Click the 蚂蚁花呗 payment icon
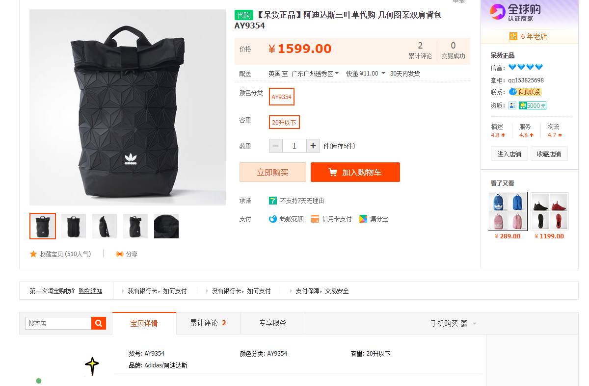Screen dimensions: 589x386 point(273,219)
